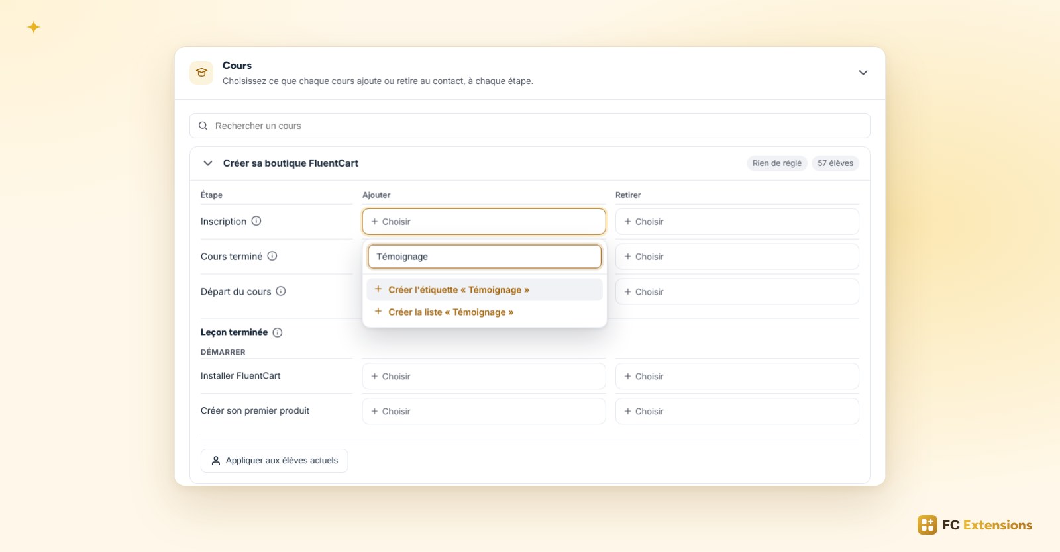1060x552 pixels.
Task: Click the search magnifier icon
Action: click(203, 126)
